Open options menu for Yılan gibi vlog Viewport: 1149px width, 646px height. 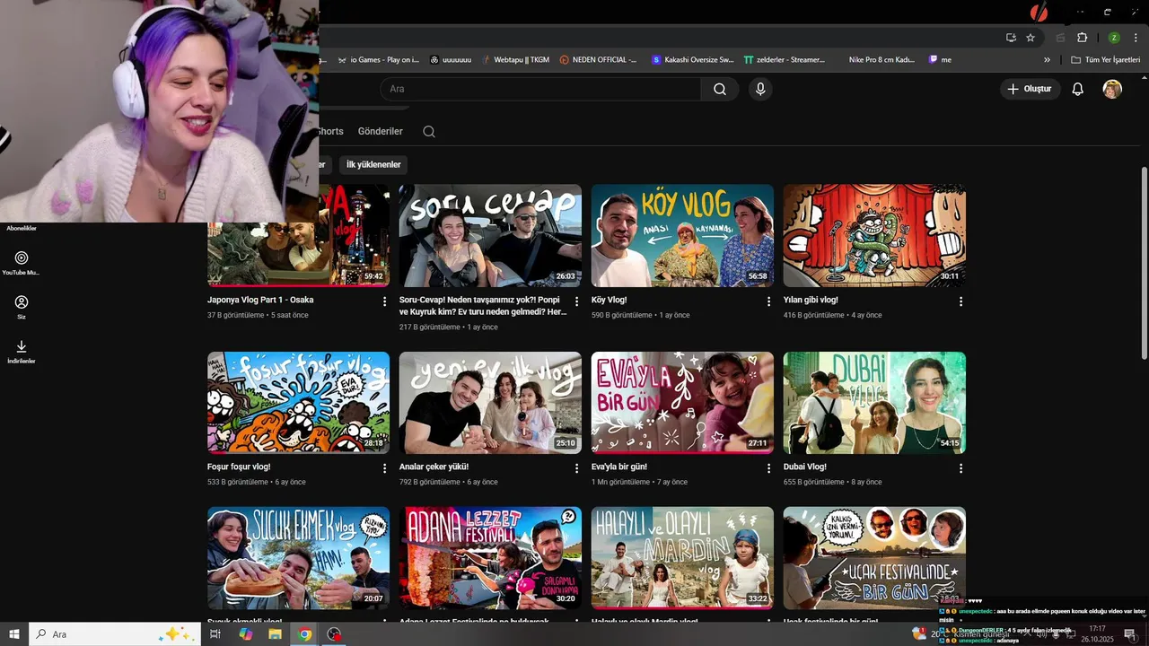click(960, 301)
